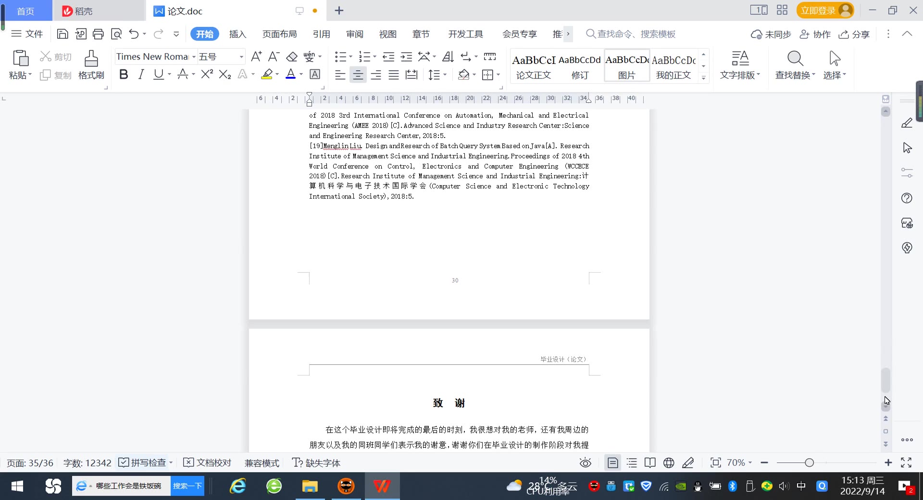Viewport: 923px width, 500px height.
Task: Click the Redo arrow icon
Action: (x=158, y=34)
